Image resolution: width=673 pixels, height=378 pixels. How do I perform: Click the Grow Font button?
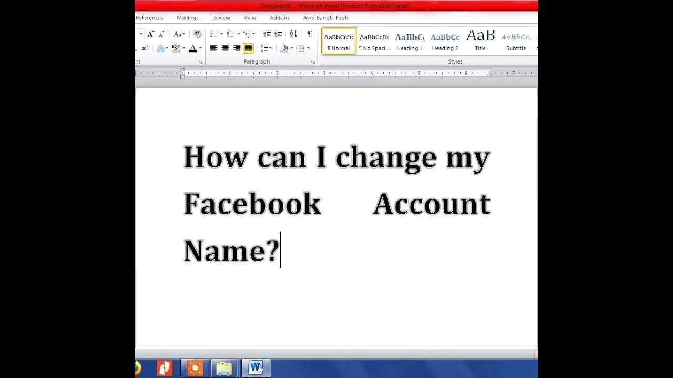point(151,34)
